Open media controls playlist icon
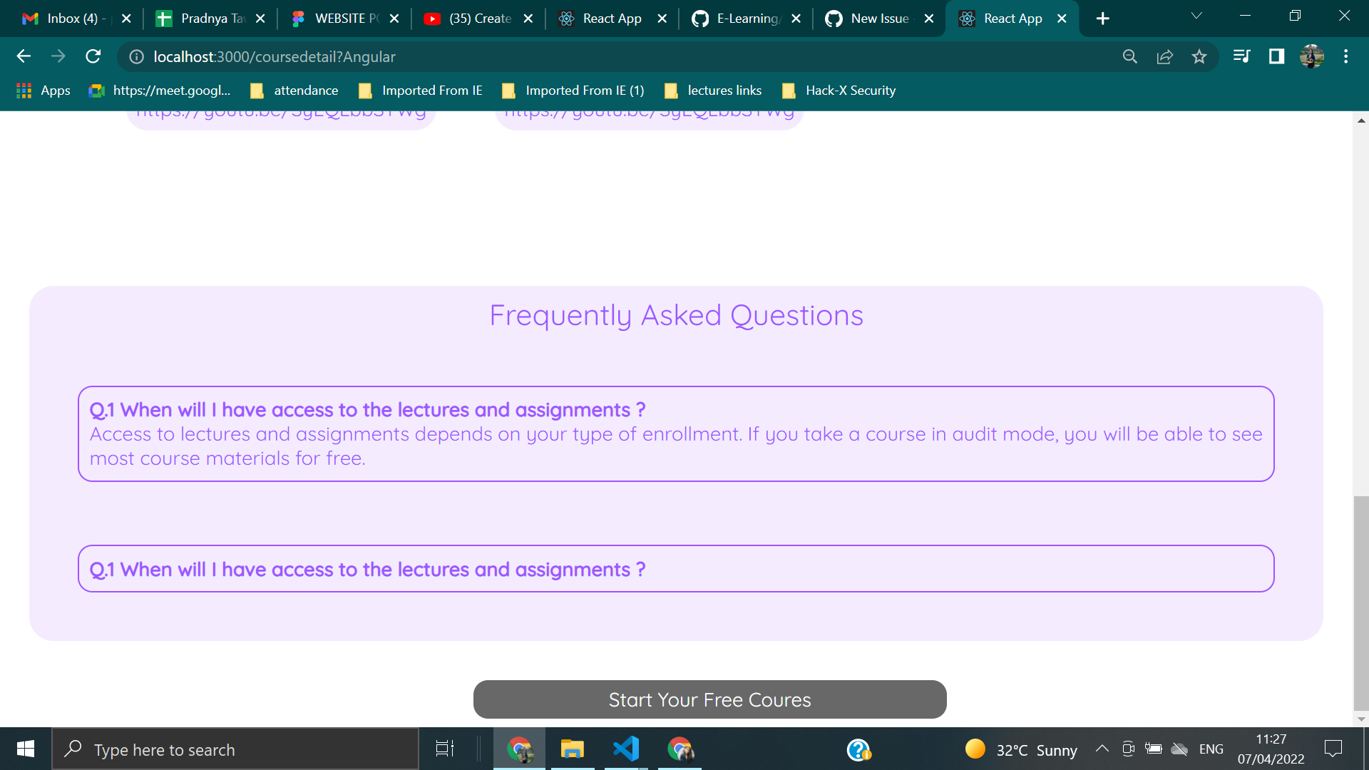1369x770 pixels. point(1241,56)
